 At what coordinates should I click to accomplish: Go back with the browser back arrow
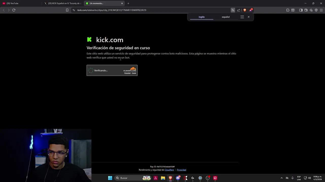click(x=4, y=10)
